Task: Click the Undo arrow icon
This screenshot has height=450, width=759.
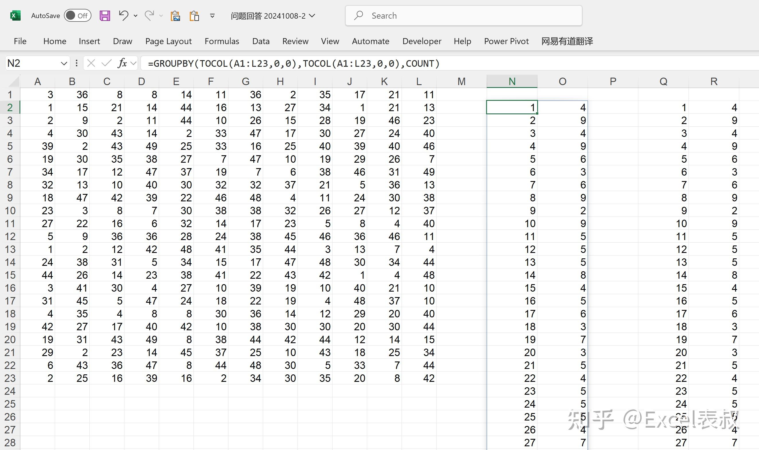Action: coord(123,15)
